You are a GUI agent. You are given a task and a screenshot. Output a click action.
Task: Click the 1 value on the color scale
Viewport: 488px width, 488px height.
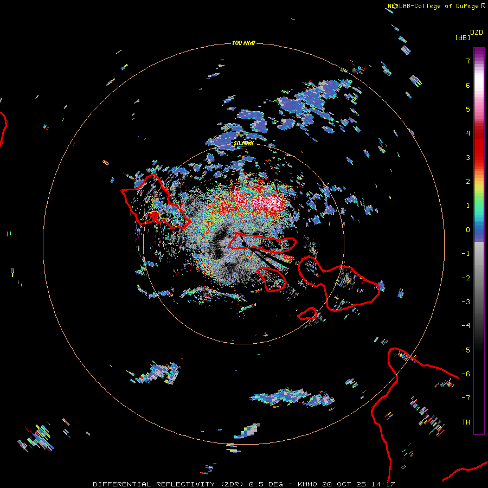point(468,206)
